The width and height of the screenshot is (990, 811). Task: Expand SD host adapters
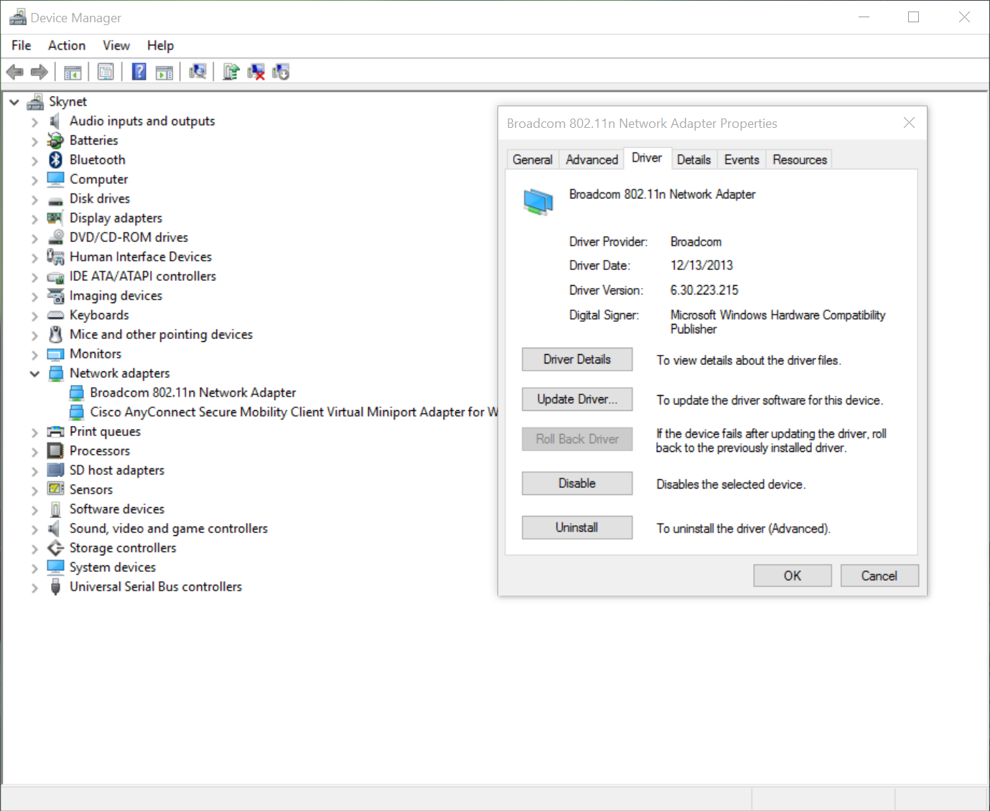[x=34, y=471]
